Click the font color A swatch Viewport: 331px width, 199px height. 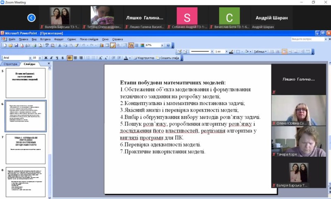click(126, 58)
